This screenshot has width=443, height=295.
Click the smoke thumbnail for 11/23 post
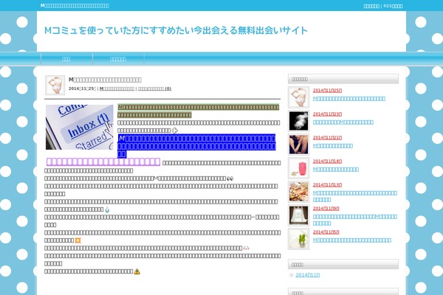coord(298,121)
